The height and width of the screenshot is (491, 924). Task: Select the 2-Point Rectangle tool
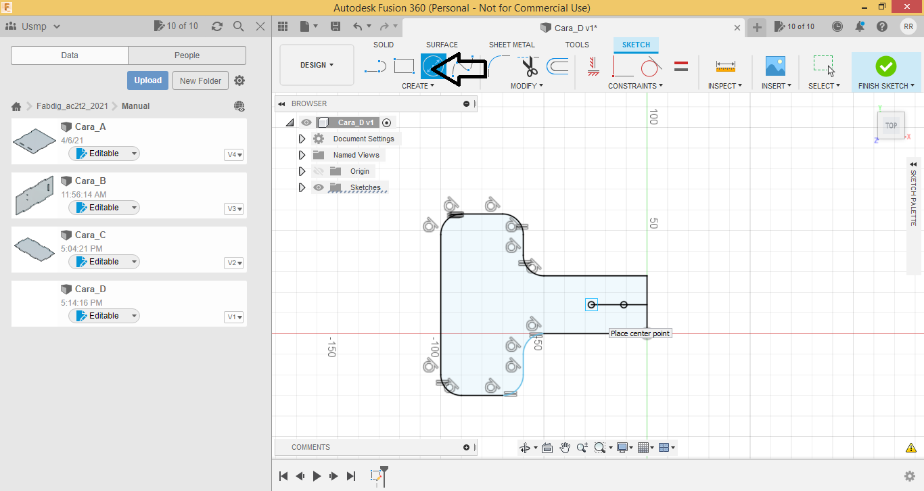click(x=404, y=66)
